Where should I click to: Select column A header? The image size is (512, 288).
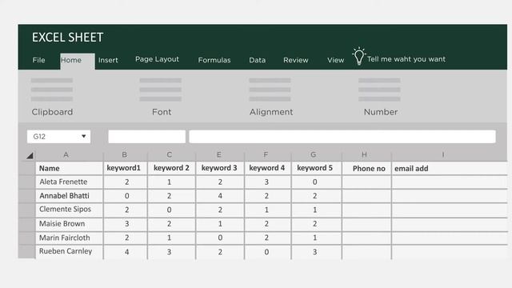pos(66,154)
